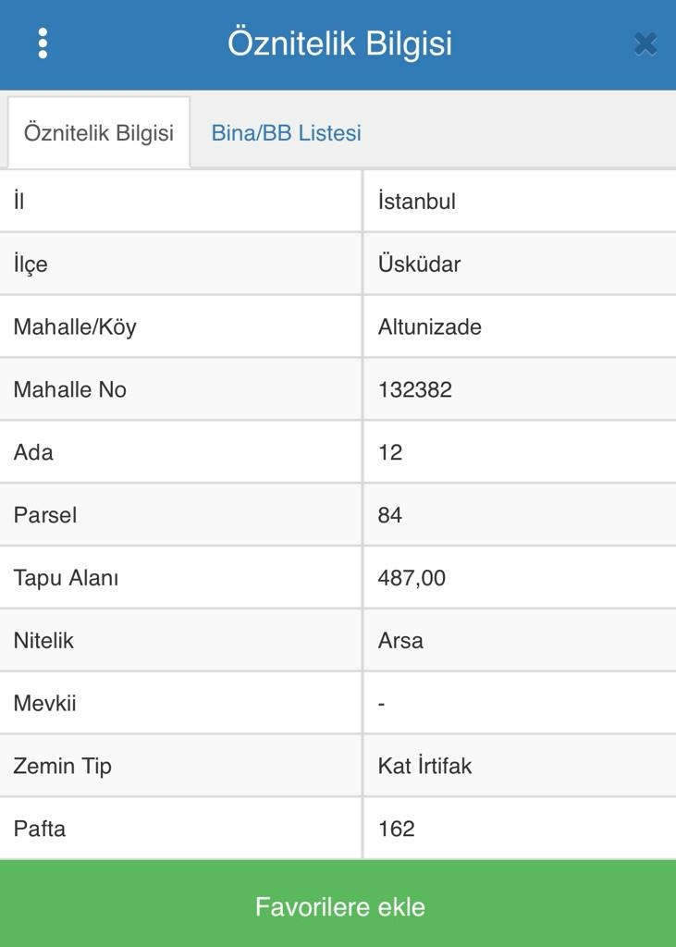Select the Parsel value 84

coord(390,516)
